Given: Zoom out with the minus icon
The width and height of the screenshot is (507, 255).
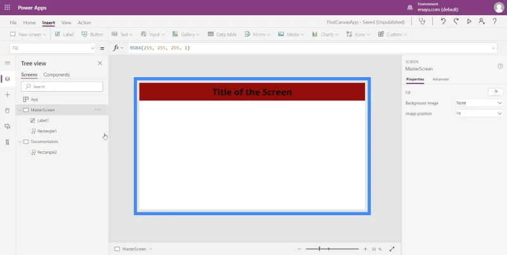Looking at the screenshot, I should click(x=299, y=249).
